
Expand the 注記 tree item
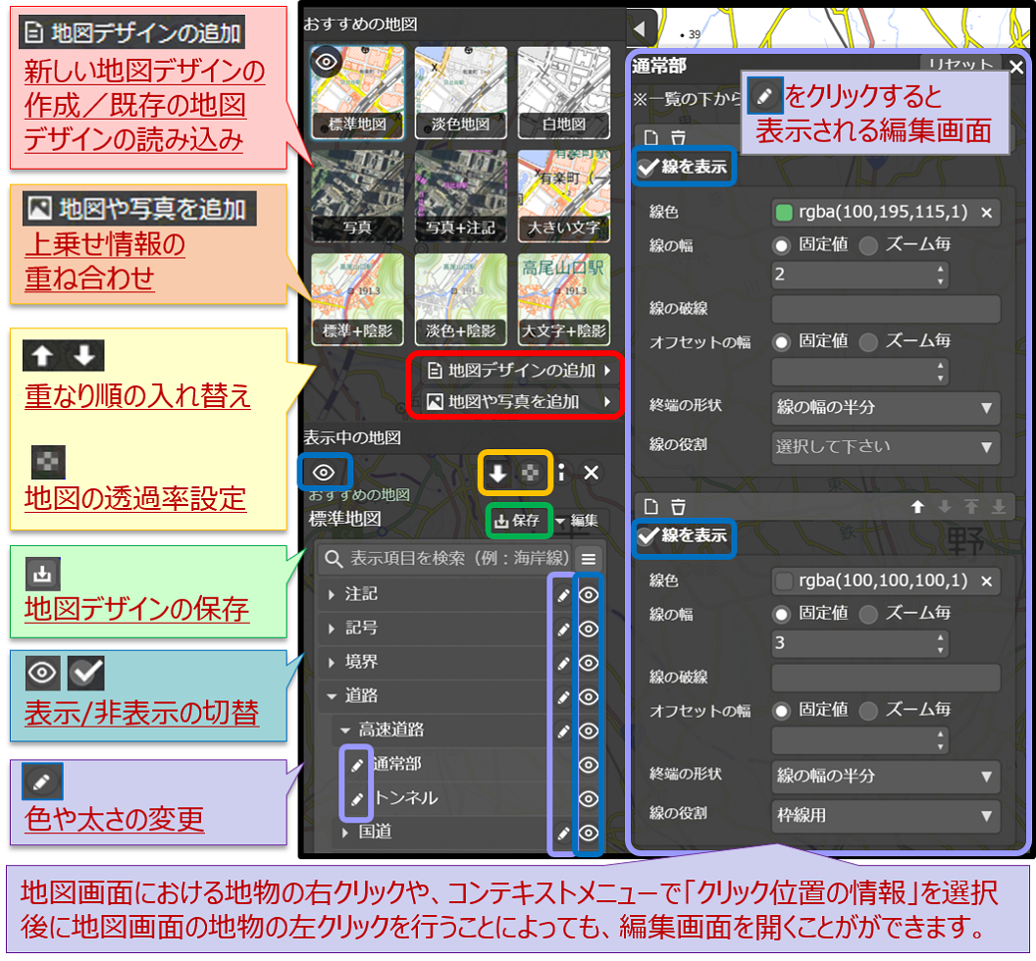(333, 594)
